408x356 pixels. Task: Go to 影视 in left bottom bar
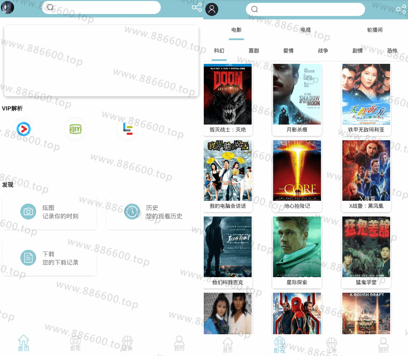75,343
